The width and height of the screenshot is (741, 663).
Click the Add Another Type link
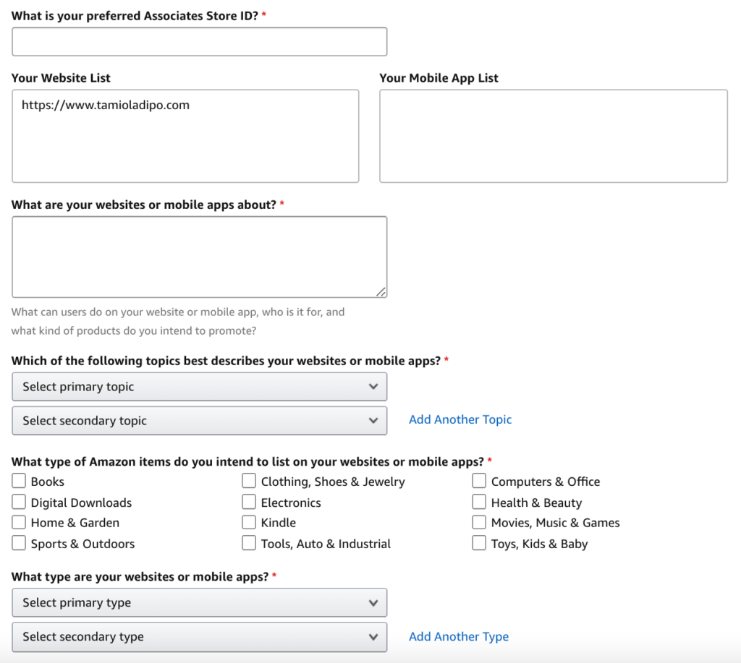pos(459,636)
